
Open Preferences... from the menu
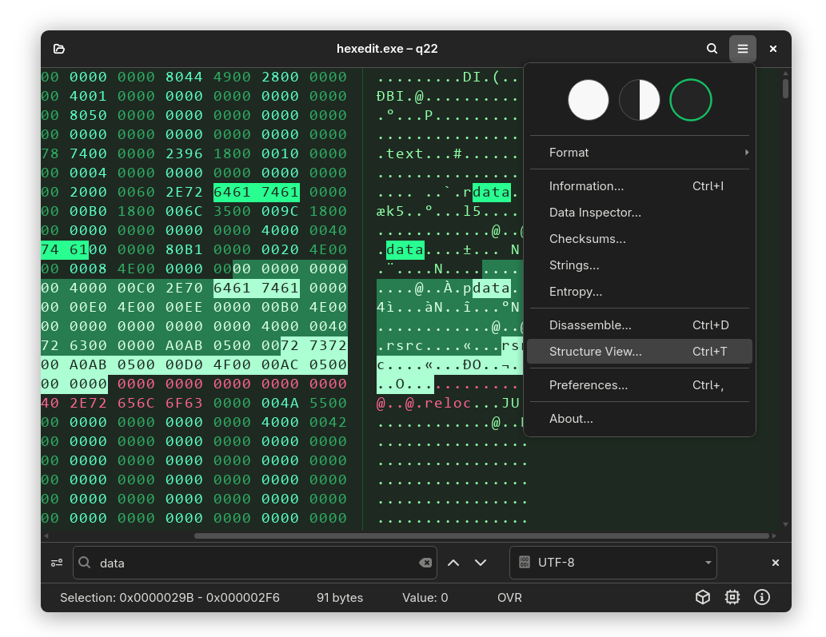[x=640, y=385]
